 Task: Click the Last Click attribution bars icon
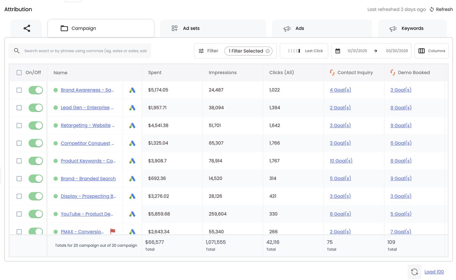(294, 51)
